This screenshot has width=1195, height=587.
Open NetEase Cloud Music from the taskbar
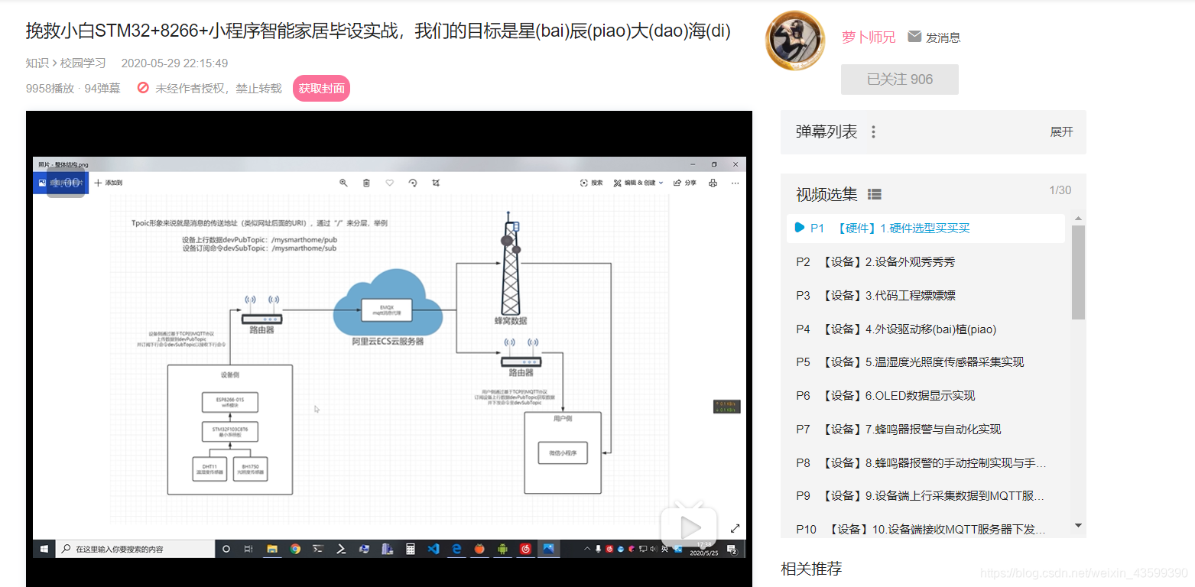525,548
